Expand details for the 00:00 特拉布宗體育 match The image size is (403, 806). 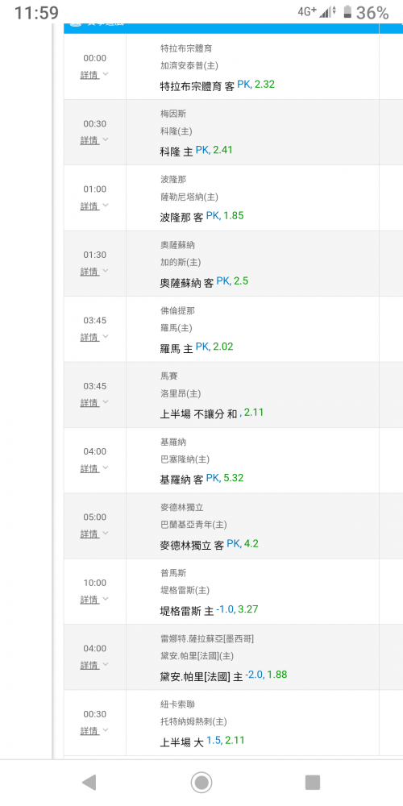pyautogui.click(x=94, y=74)
